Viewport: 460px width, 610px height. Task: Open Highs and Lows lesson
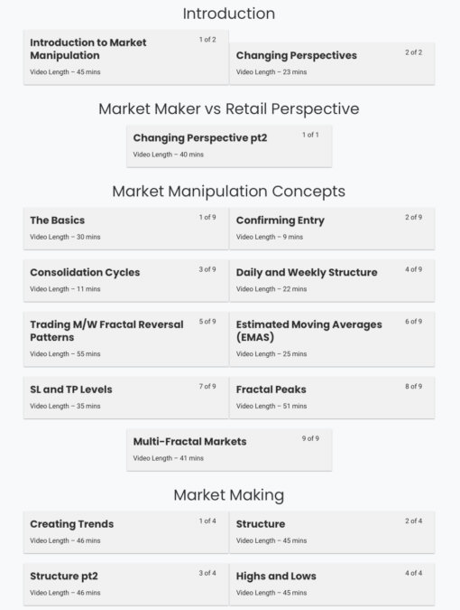tap(332, 585)
